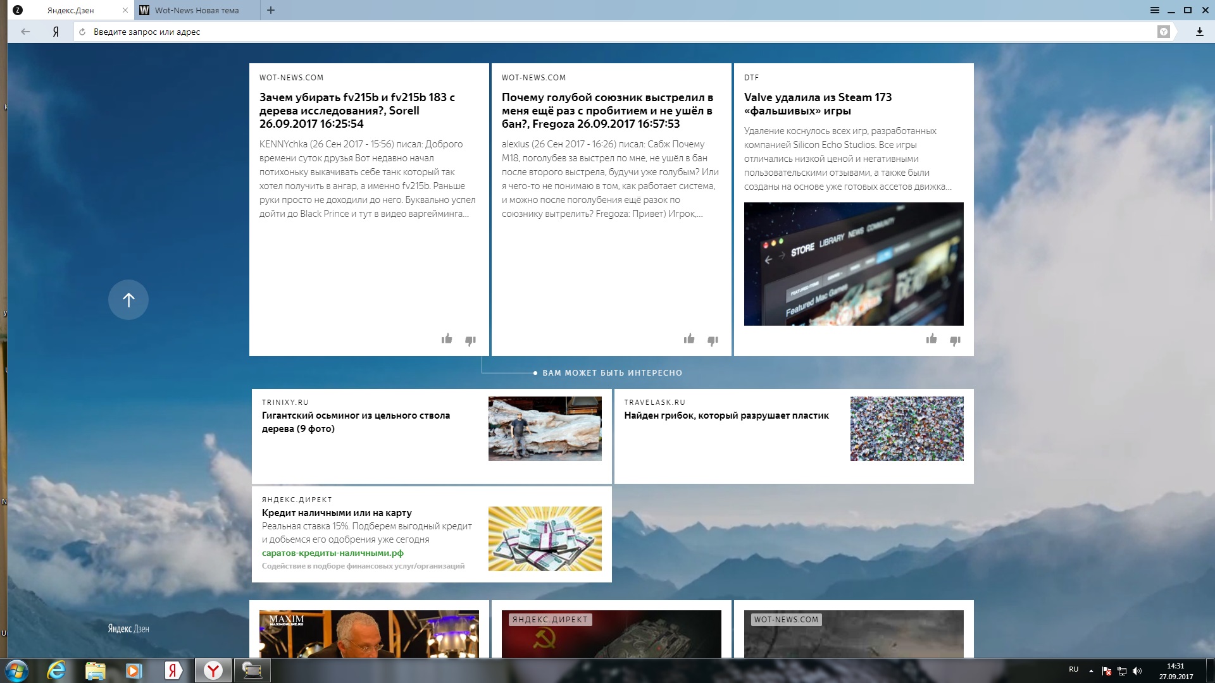
Task: Open the browser hamburger menu
Action: tap(1155, 10)
